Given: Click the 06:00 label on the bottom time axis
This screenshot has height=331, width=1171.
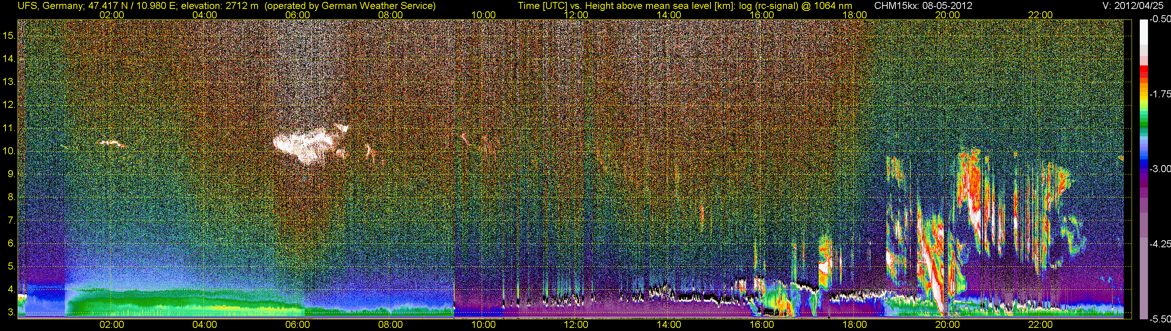Looking at the screenshot, I should click(297, 325).
